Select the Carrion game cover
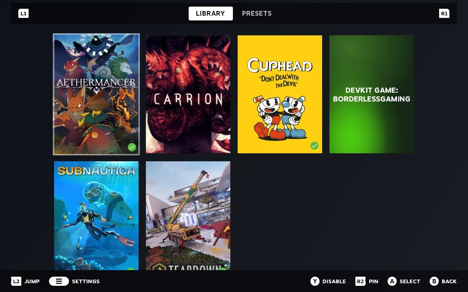 pos(188,94)
